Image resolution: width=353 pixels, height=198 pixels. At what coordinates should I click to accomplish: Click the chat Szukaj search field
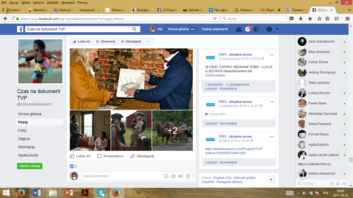coord(313,184)
